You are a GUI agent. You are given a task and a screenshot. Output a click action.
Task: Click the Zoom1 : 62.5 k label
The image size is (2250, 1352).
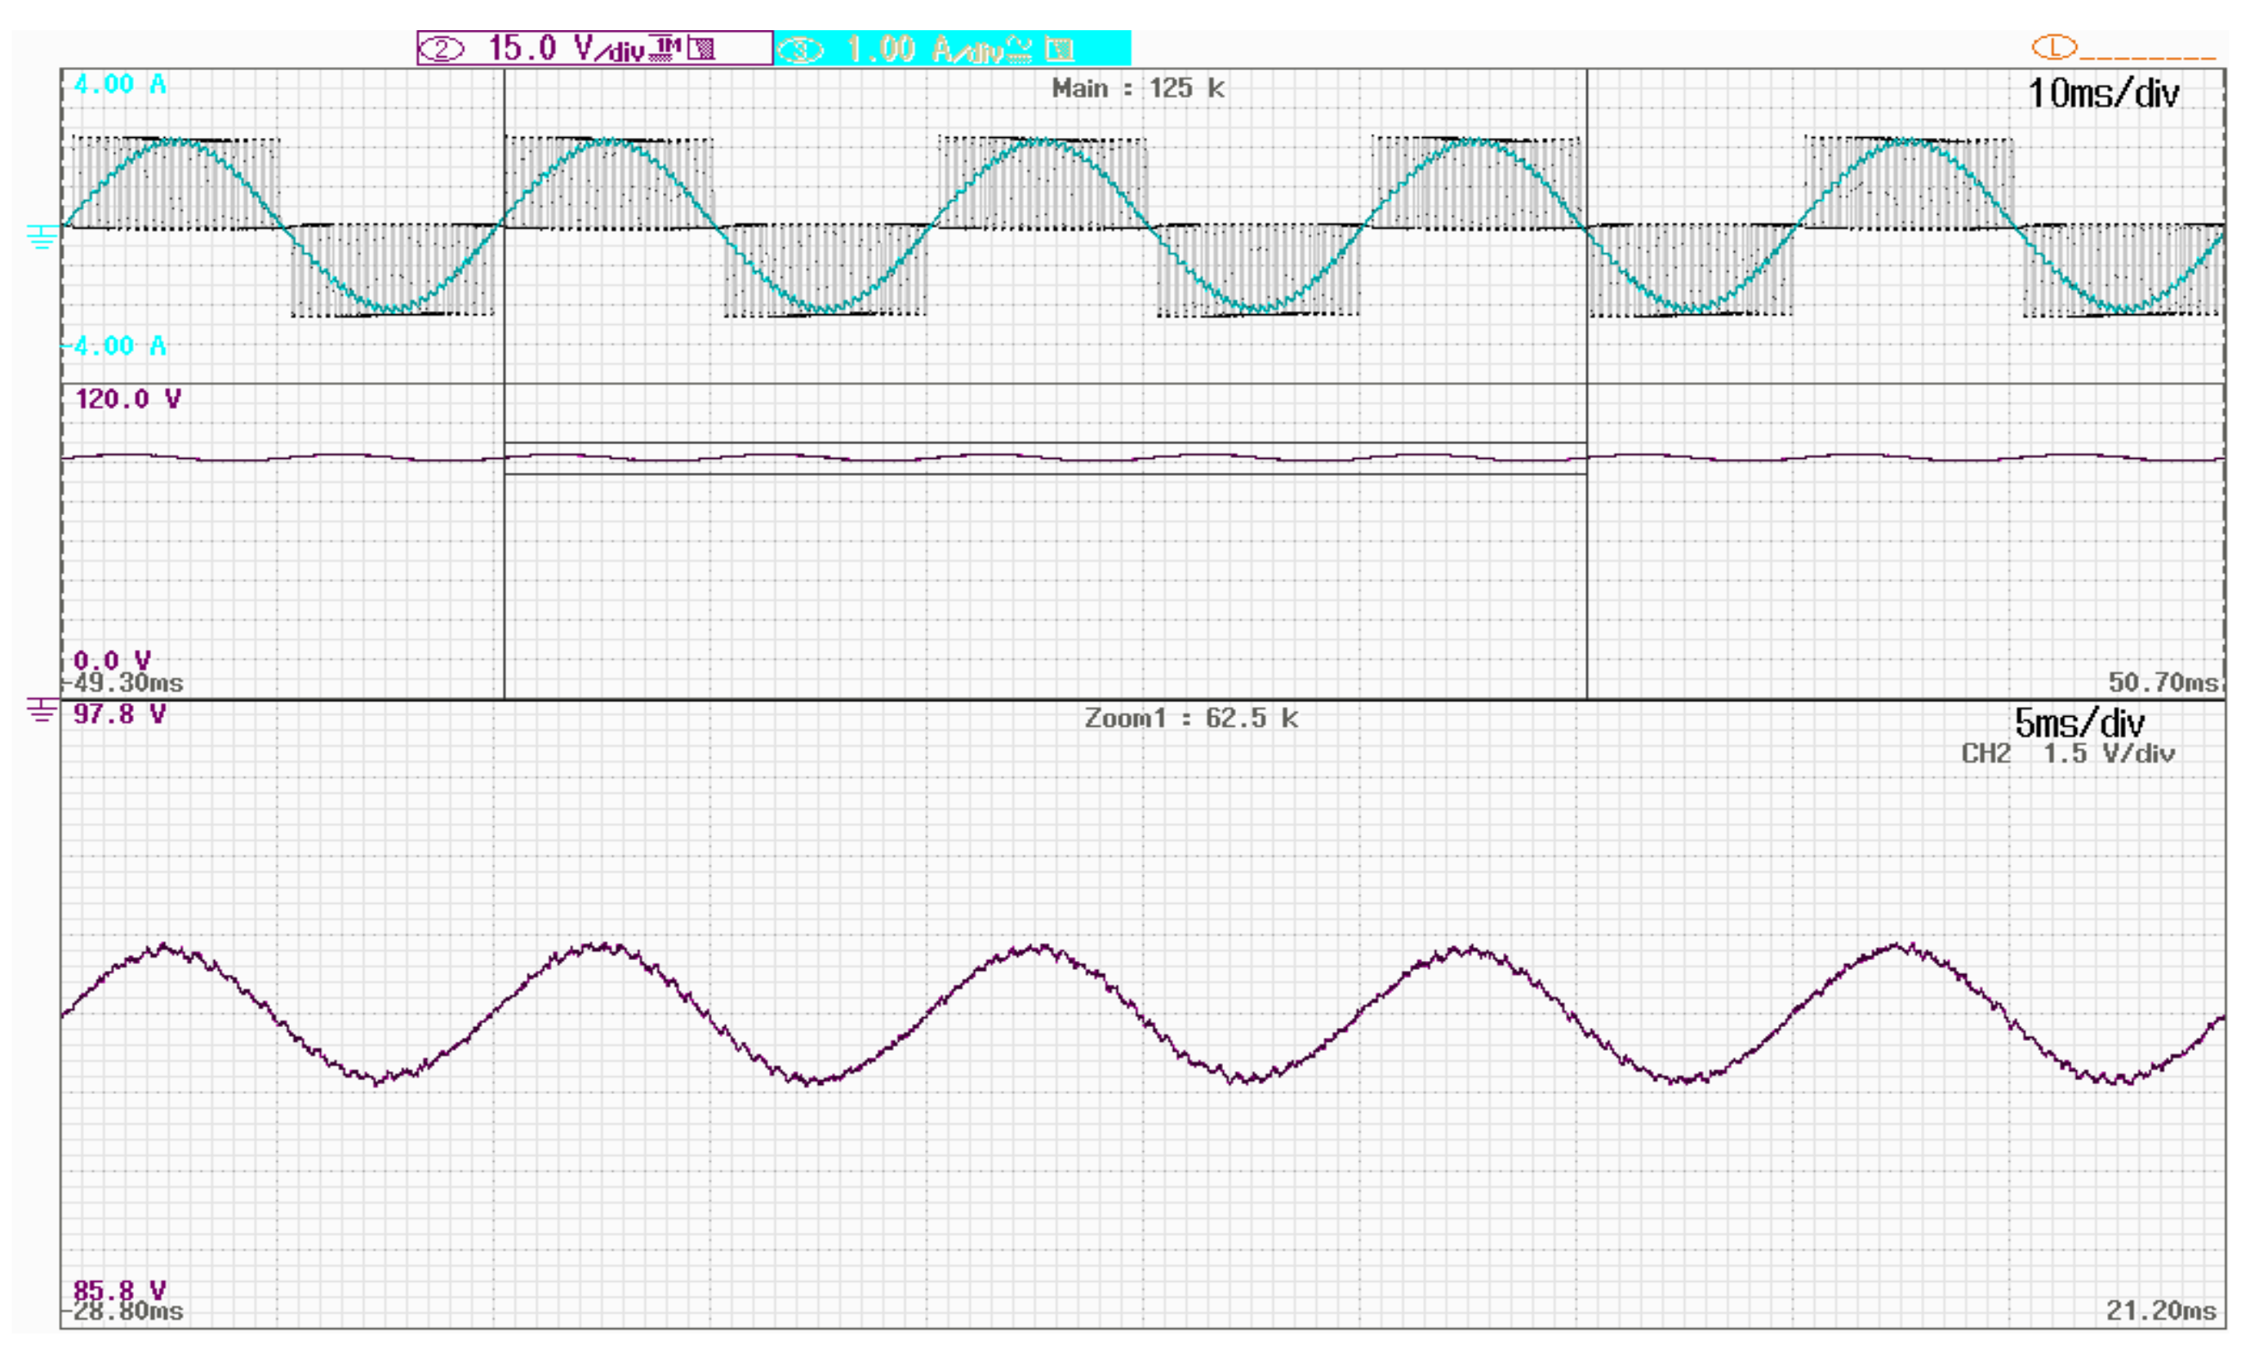click(1189, 718)
